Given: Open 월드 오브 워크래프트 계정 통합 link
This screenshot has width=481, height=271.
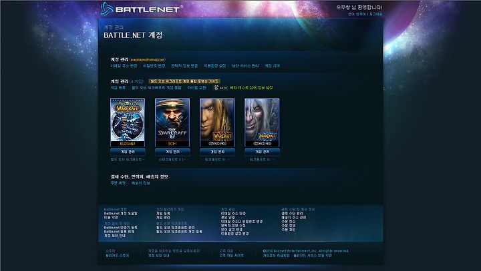Looking at the screenshot, I should point(156,88).
